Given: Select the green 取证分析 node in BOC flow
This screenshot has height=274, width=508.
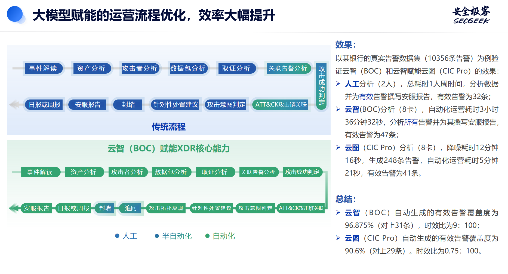Looking at the screenshot, I should click(x=215, y=172).
